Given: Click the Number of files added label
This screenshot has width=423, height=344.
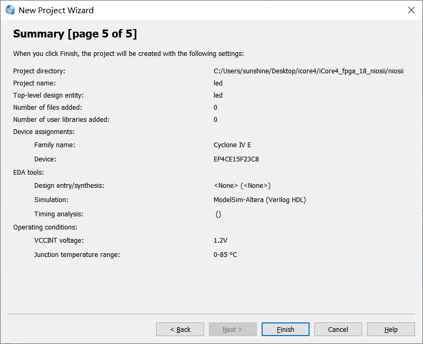Looking at the screenshot, I should click(x=48, y=108).
